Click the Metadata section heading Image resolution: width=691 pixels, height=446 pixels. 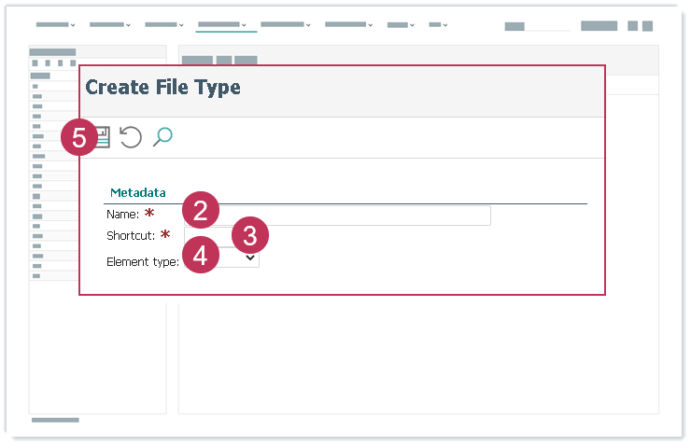(x=138, y=193)
